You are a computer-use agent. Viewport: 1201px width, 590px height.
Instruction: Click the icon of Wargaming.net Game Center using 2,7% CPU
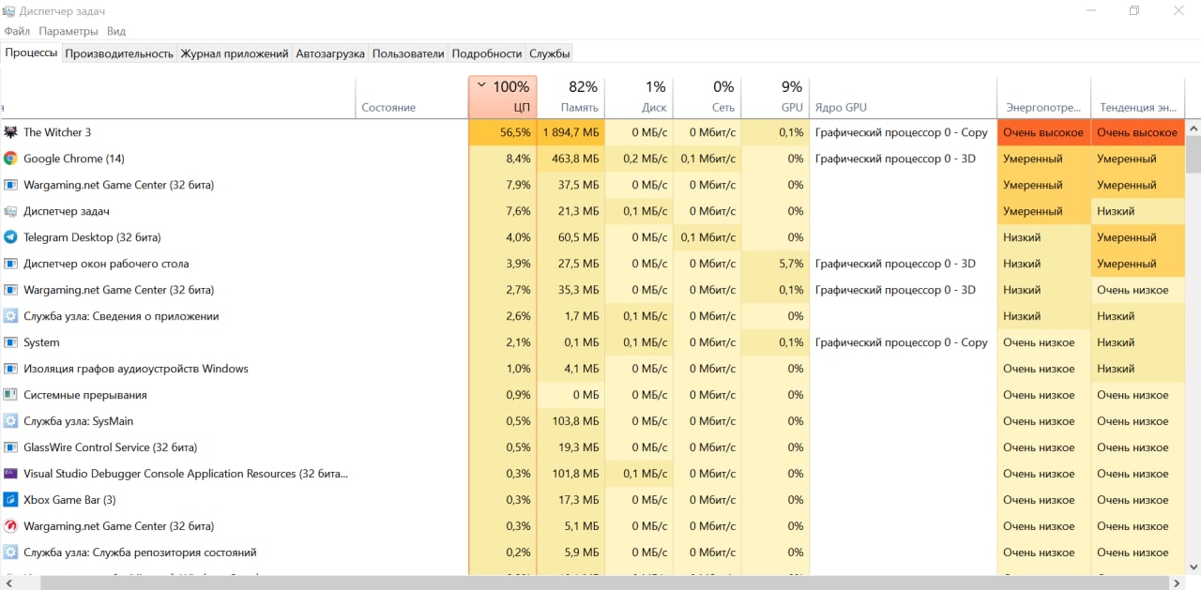tap(10, 290)
